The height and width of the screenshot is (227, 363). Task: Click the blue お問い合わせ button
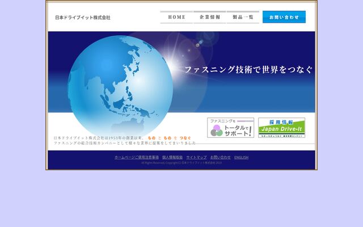(284, 17)
